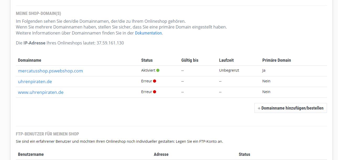The image size is (338, 160).
Task: Click the Status header in the FTP table
Action: tap(244, 154)
